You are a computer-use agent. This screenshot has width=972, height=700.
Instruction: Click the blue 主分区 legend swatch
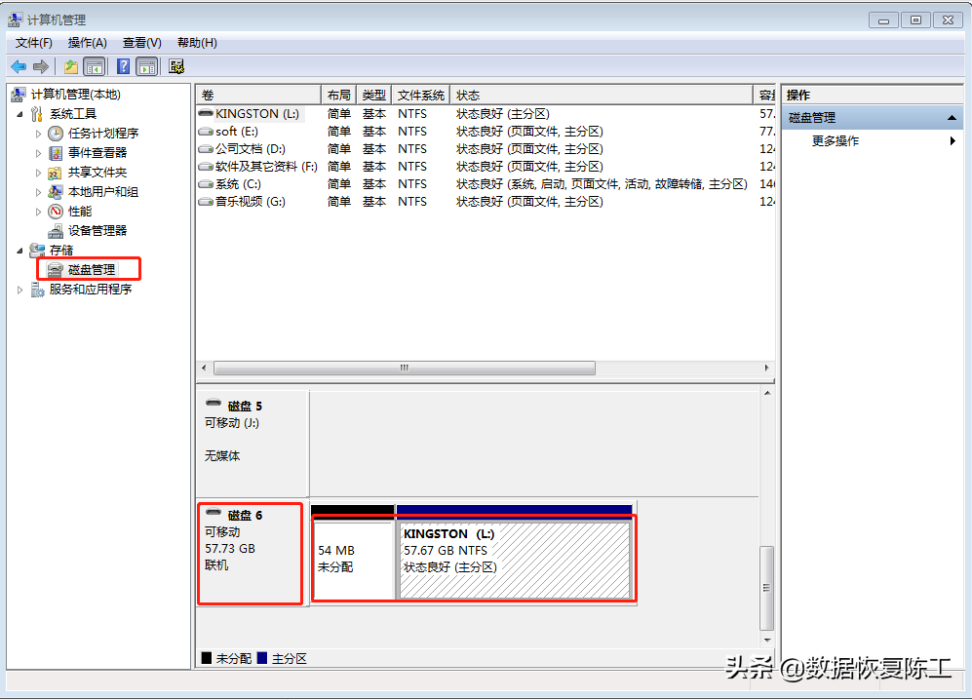click(x=262, y=658)
